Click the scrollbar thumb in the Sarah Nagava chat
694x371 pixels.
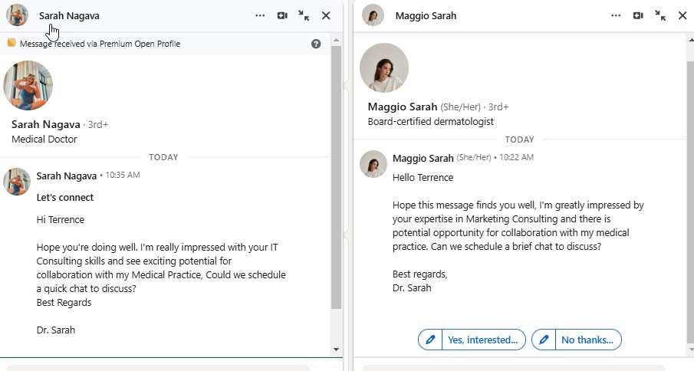click(336, 177)
